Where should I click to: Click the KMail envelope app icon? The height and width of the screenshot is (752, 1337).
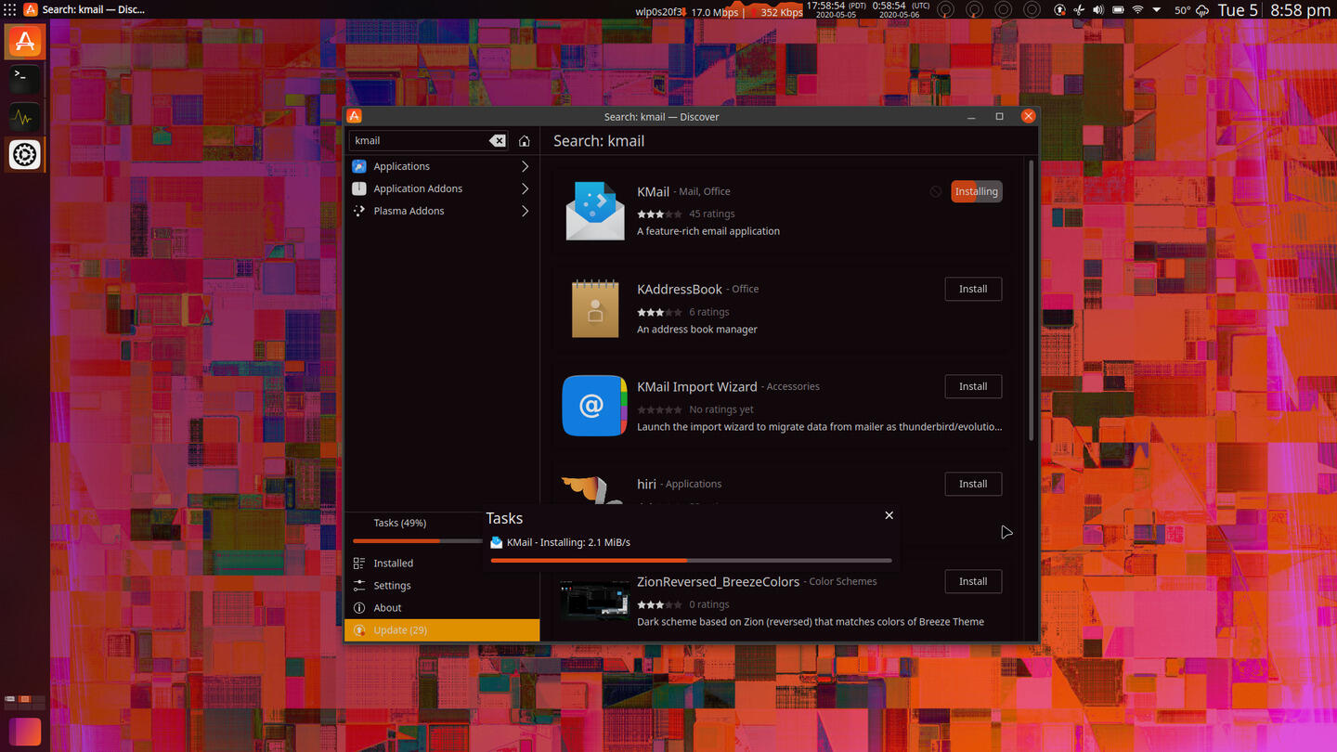coord(595,211)
